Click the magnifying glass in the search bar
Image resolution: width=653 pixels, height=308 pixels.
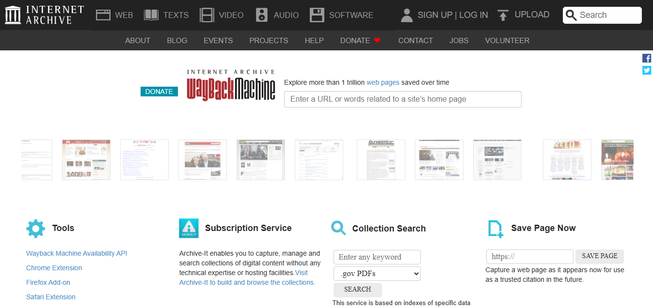[571, 15]
